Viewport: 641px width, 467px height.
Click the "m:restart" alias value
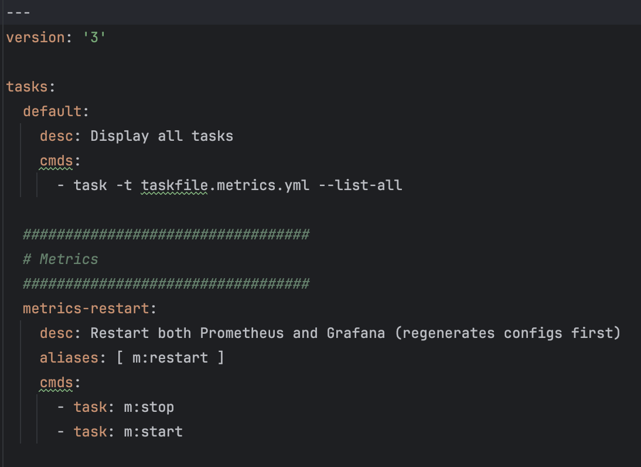(x=170, y=358)
